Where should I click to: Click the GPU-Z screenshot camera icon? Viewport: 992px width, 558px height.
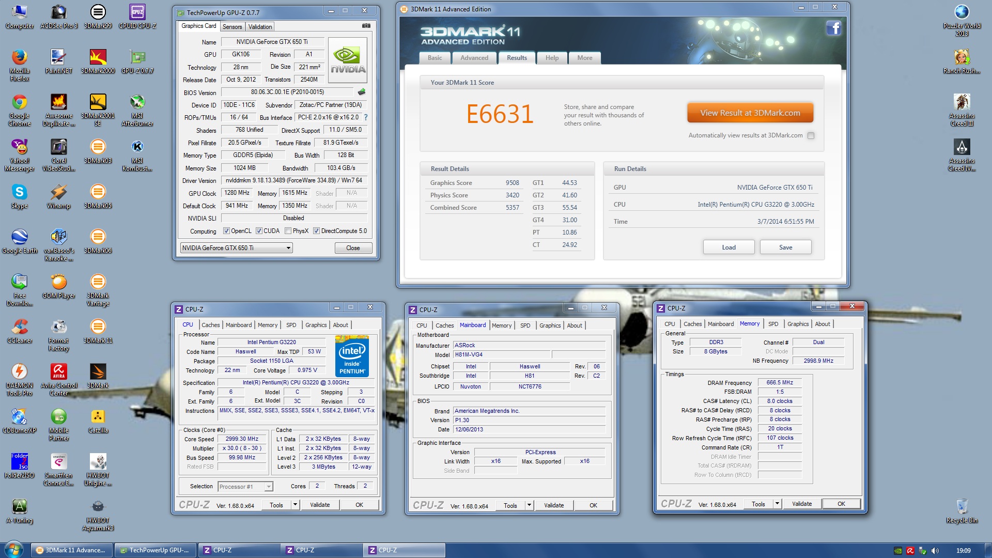pos(366,25)
